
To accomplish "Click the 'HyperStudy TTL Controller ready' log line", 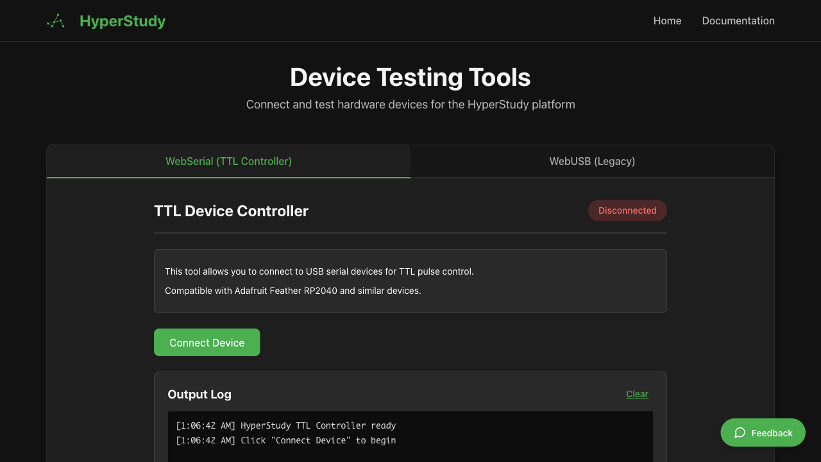I will pos(286,425).
